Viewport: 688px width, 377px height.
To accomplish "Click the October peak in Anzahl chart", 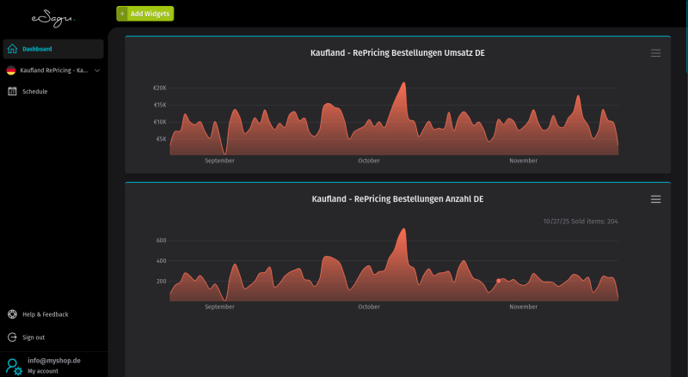I will 403,229.
